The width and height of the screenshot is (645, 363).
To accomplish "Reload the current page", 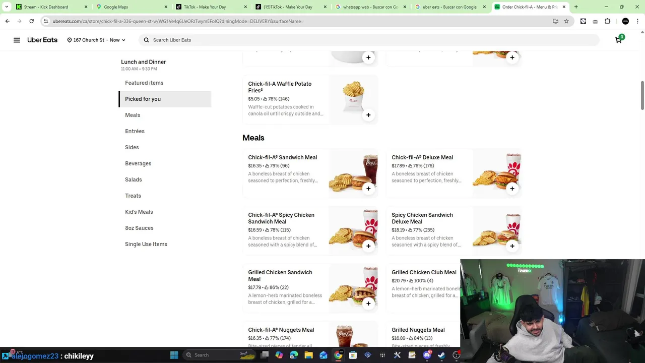I will (31, 21).
